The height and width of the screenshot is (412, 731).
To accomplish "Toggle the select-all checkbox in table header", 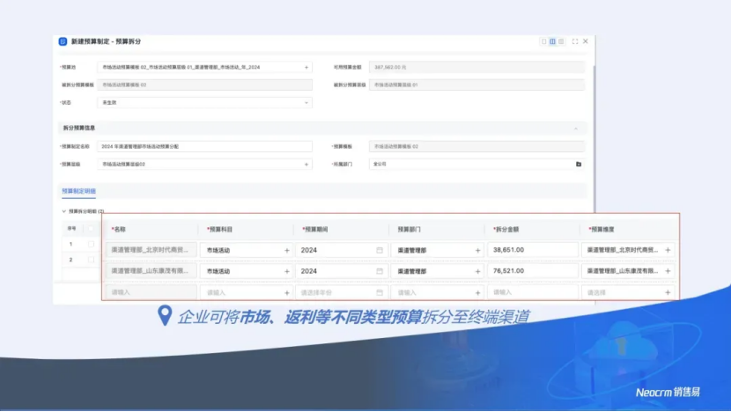I will [91, 228].
